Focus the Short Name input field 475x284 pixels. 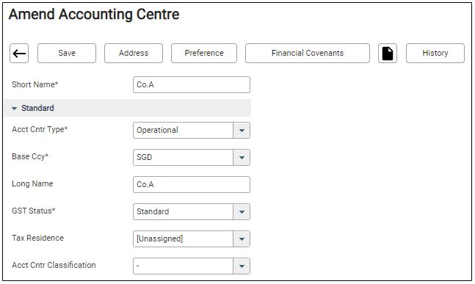[x=192, y=85]
